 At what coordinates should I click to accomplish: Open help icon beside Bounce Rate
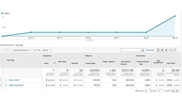97,63
